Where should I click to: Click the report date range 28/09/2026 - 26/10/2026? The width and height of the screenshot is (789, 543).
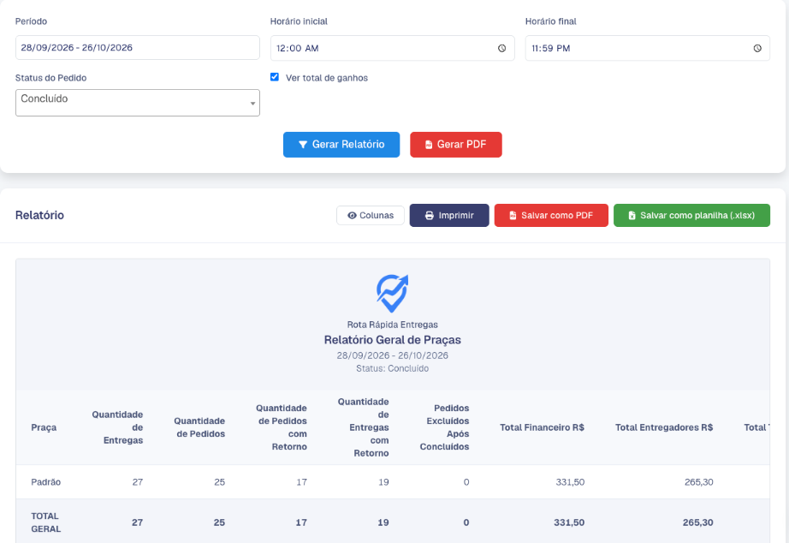pos(393,355)
